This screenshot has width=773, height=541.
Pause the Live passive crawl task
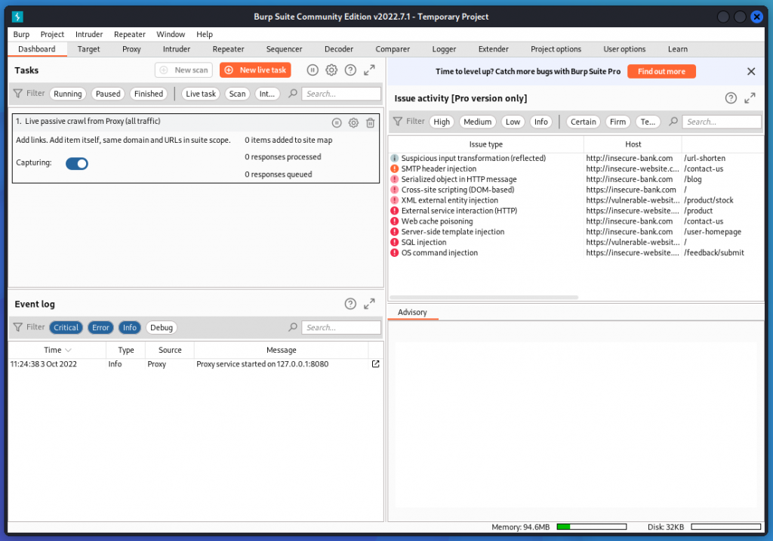tap(337, 123)
